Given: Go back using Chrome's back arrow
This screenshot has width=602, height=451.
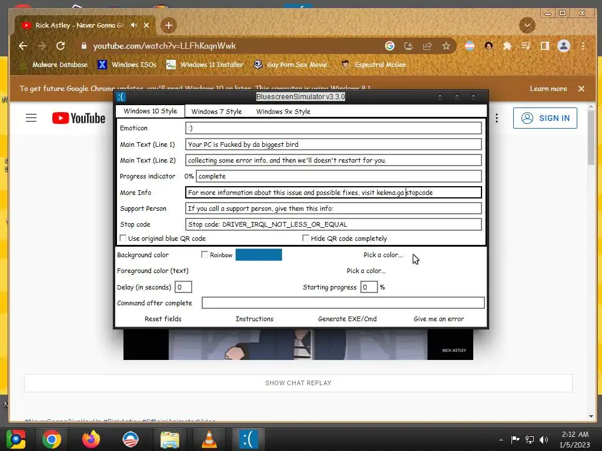Looking at the screenshot, I should click(x=23, y=46).
